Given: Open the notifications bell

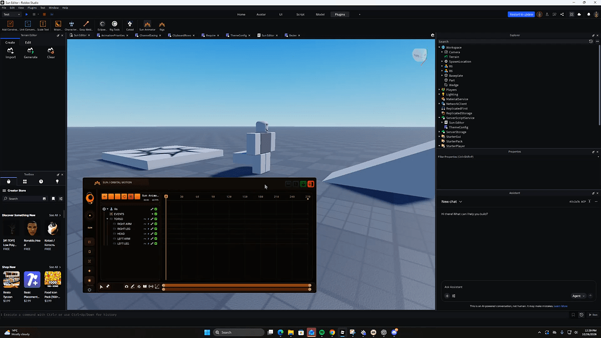Looking at the screenshot, I should pos(589,15).
